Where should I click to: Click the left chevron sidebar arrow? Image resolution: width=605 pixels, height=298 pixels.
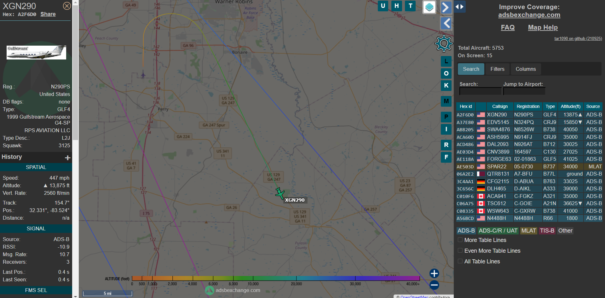coord(446,23)
